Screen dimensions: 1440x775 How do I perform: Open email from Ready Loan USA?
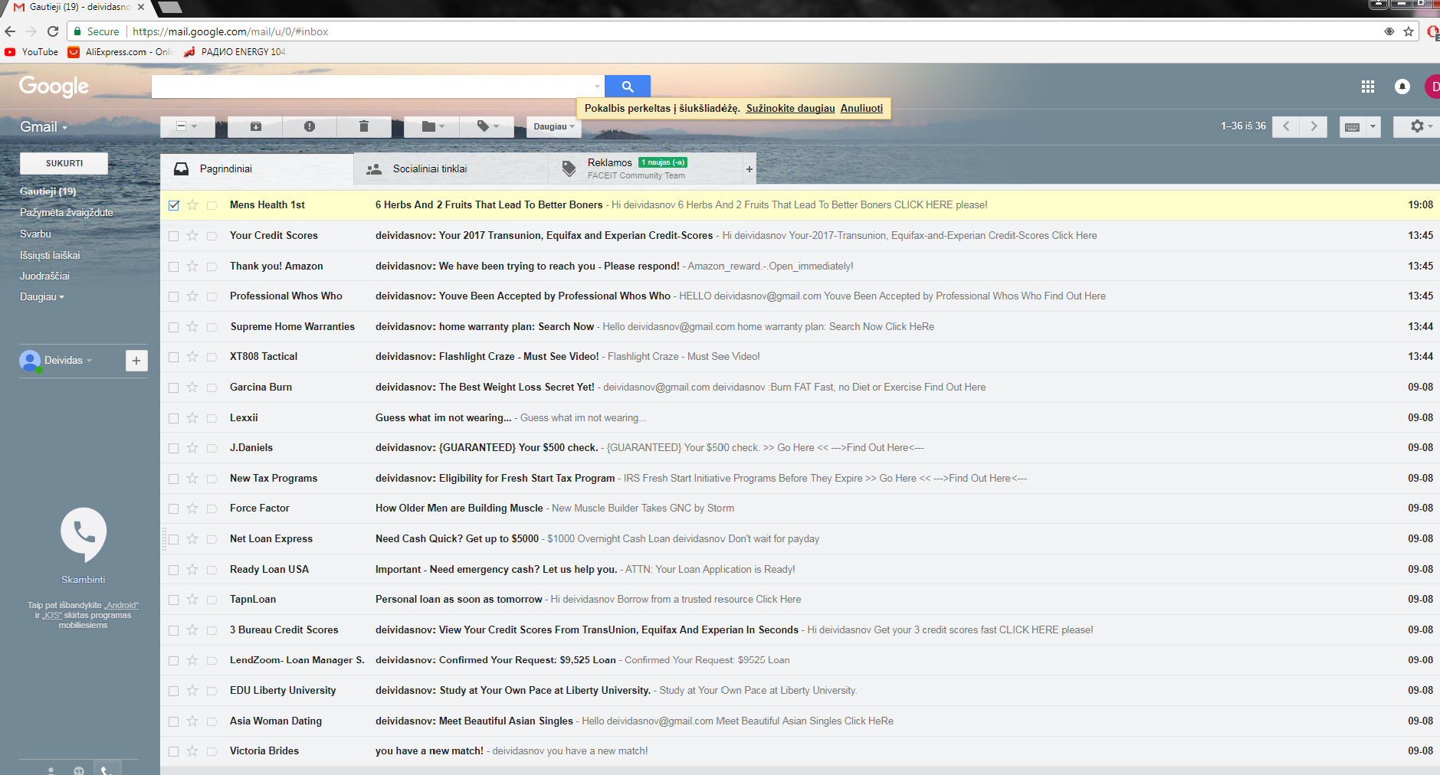(x=799, y=569)
